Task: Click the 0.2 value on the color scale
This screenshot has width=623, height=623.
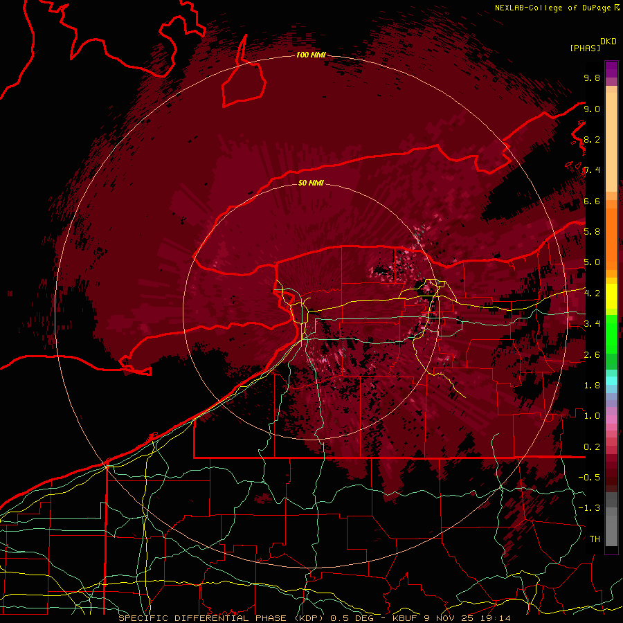Action: 592,447
